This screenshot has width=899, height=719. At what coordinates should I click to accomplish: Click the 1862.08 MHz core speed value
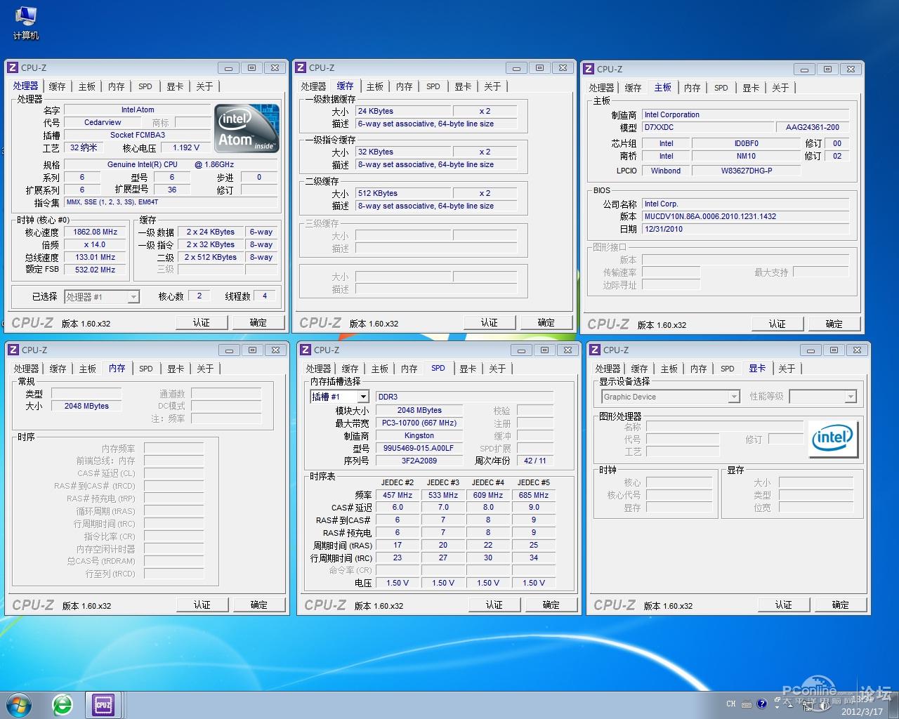[x=95, y=232]
